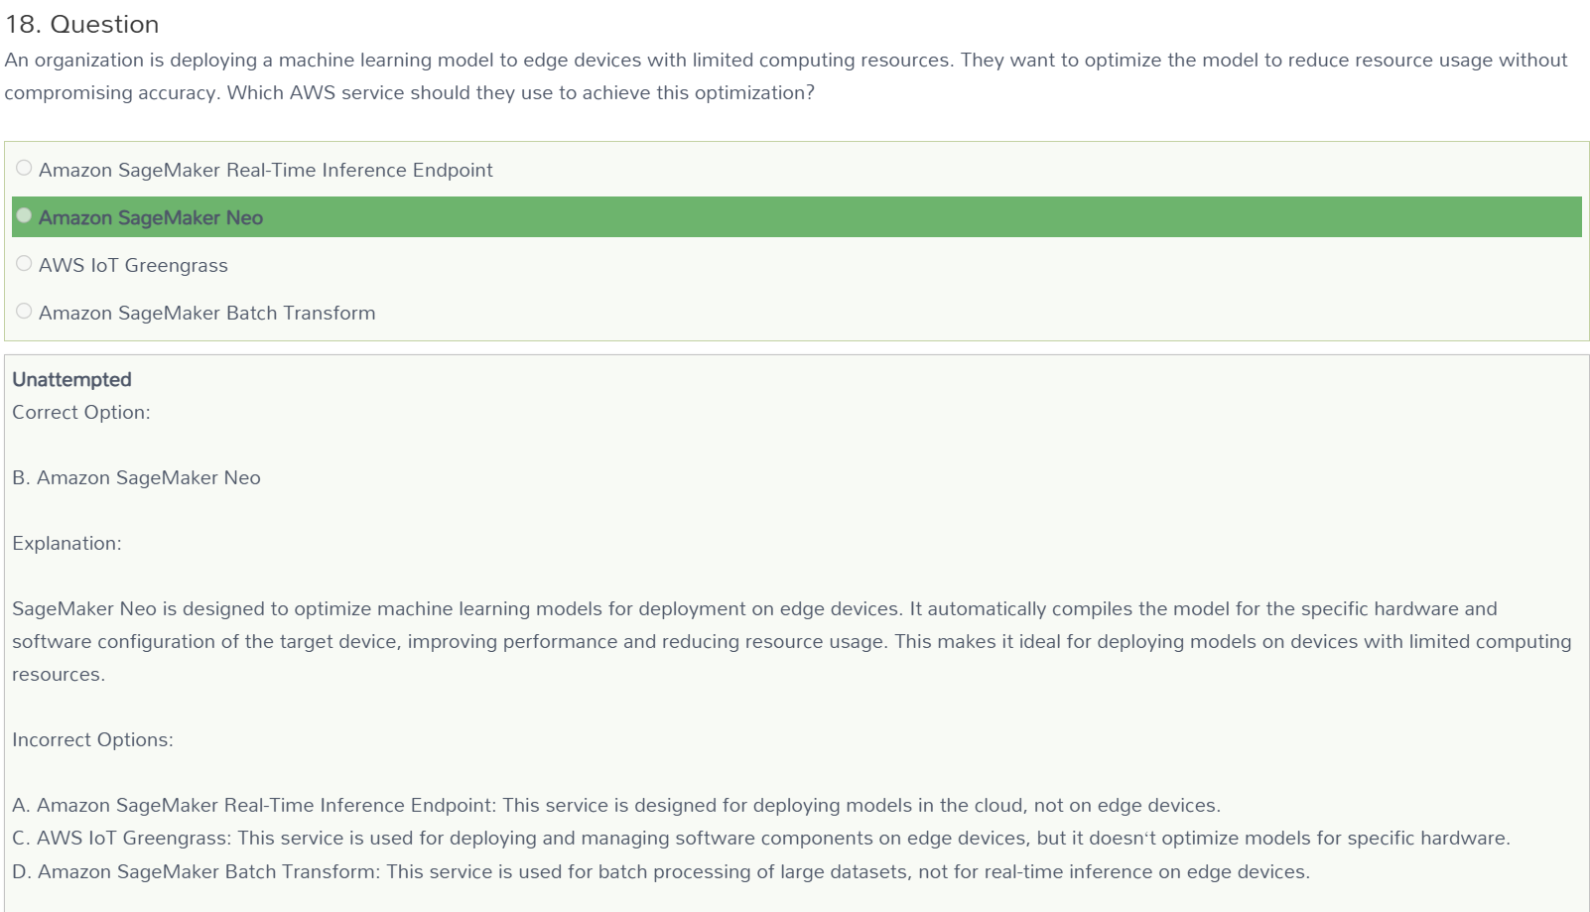
Task: Click the 'C. AWS IoT Greengrass' explanation line
Action: (761, 838)
